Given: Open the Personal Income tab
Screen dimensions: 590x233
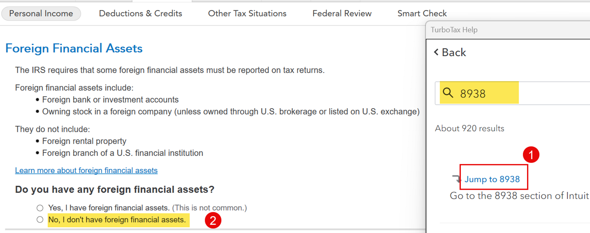Looking at the screenshot, I should coord(41,13).
